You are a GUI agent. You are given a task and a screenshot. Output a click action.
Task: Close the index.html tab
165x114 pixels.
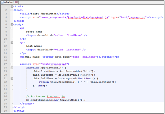click(16, 2)
